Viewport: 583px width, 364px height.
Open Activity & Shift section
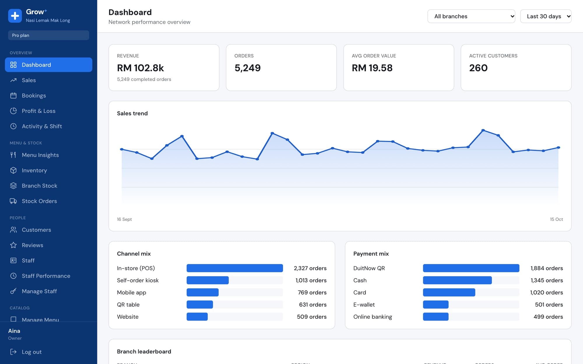[x=49, y=126]
